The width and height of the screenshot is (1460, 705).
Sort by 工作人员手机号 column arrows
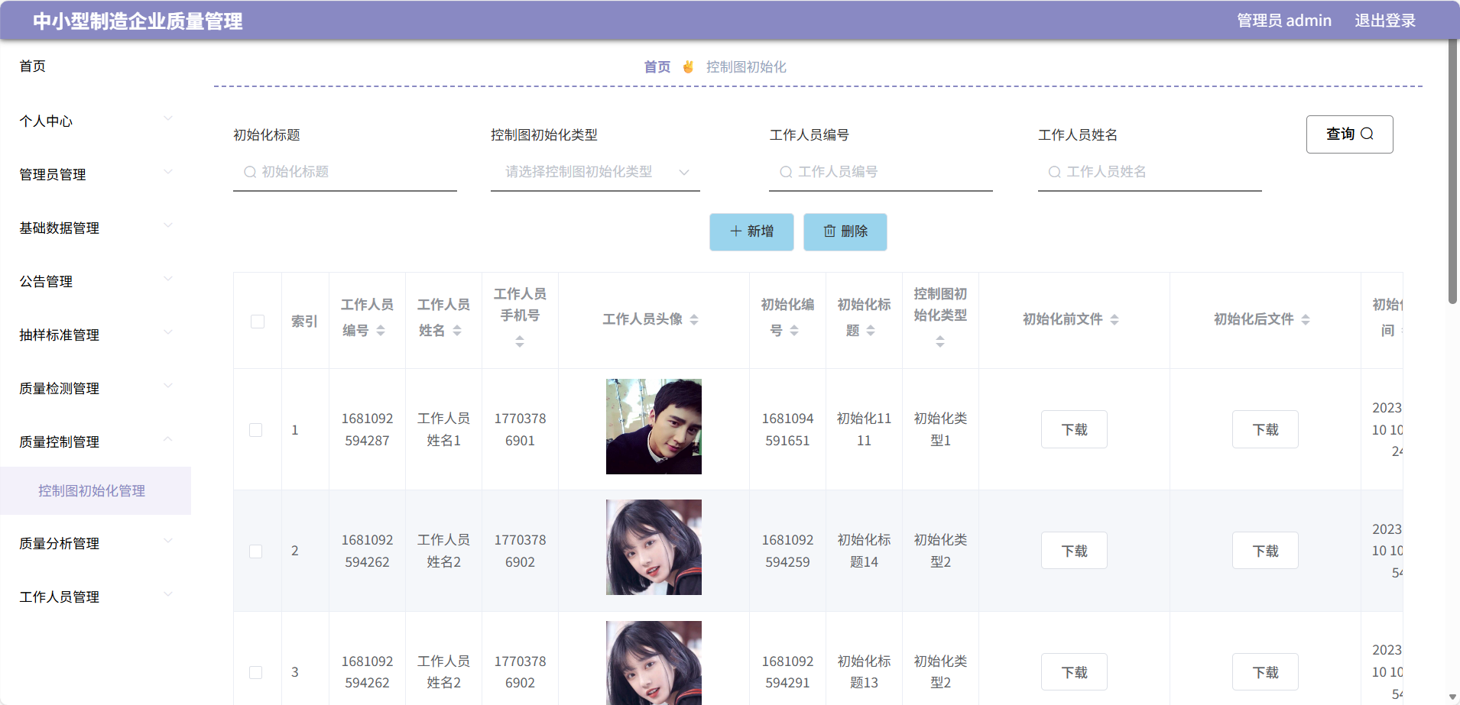pos(520,341)
